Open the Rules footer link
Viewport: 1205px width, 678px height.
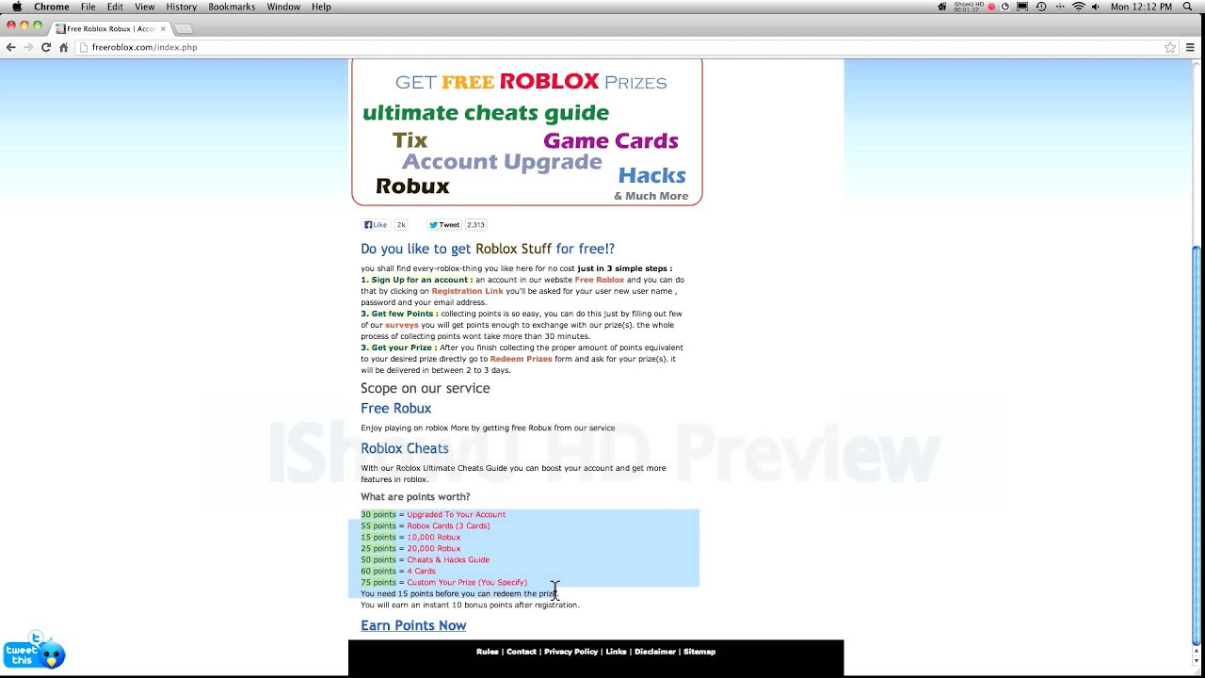pos(487,652)
